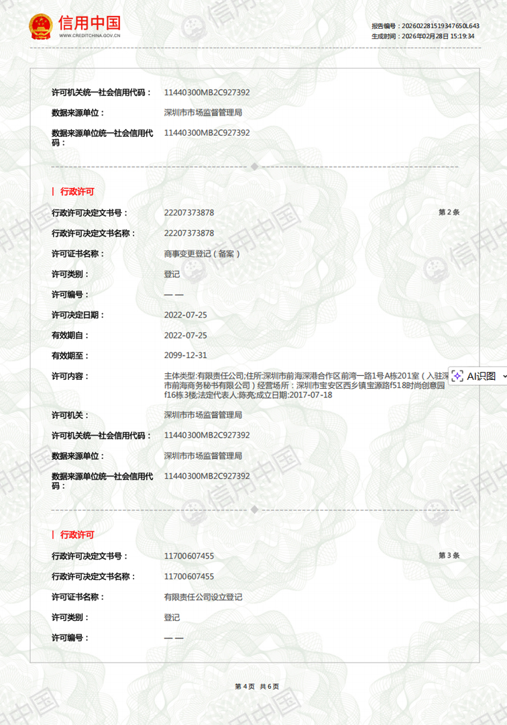
Task: Select the third 行政许可 section heading
Action: (77, 535)
